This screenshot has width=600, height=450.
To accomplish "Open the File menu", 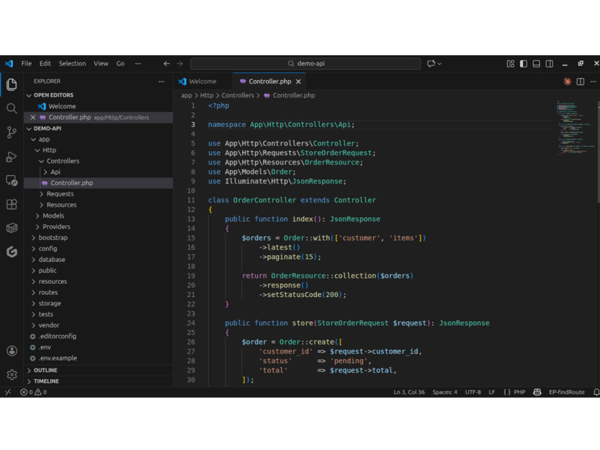I will tap(26, 64).
